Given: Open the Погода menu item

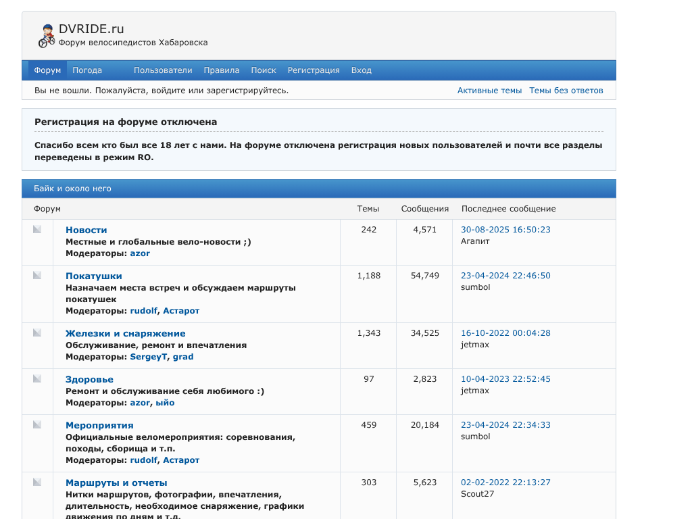Looking at the screenshot, I should pyautogui.click(x=87, y=70).
